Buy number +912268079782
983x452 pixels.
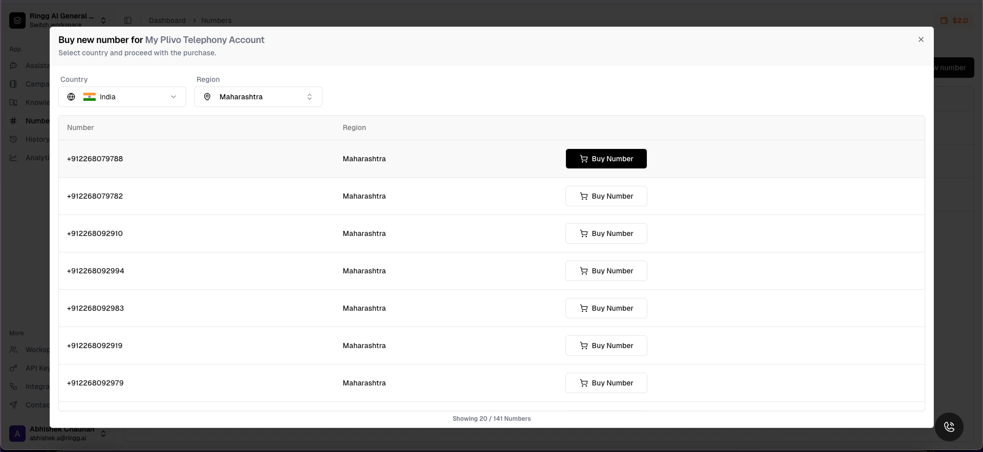(x=606, y=196)
